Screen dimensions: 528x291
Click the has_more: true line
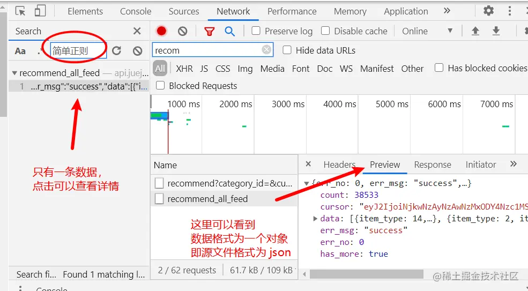point(354,254)
